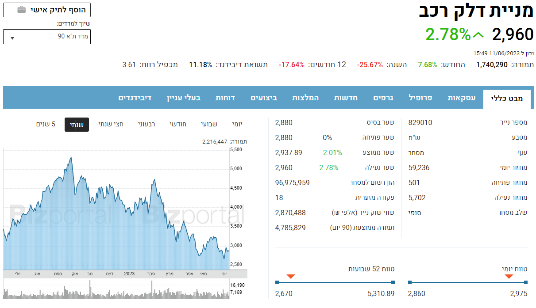Open the דיבידנדים tab
This screenshot has height=308, width=536.
(x=135, y=98)
